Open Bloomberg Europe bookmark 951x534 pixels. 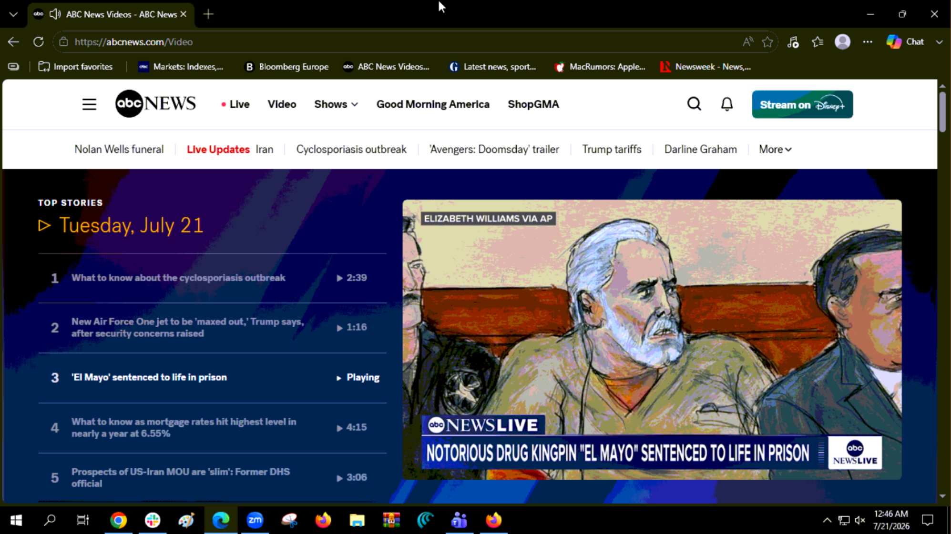pyautogui.click(x=286, y=67)
